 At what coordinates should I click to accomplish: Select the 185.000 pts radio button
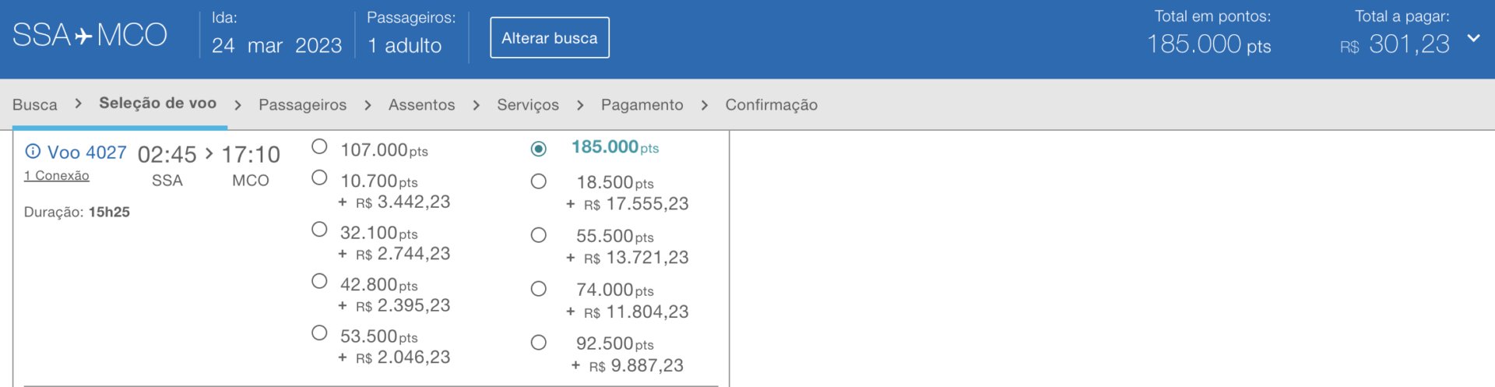[x=538, y=148]
